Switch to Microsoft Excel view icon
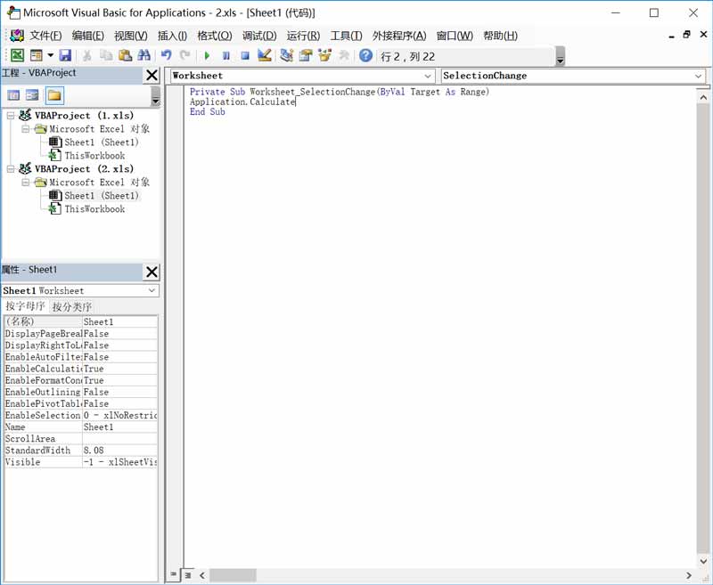 click(17, 55)
